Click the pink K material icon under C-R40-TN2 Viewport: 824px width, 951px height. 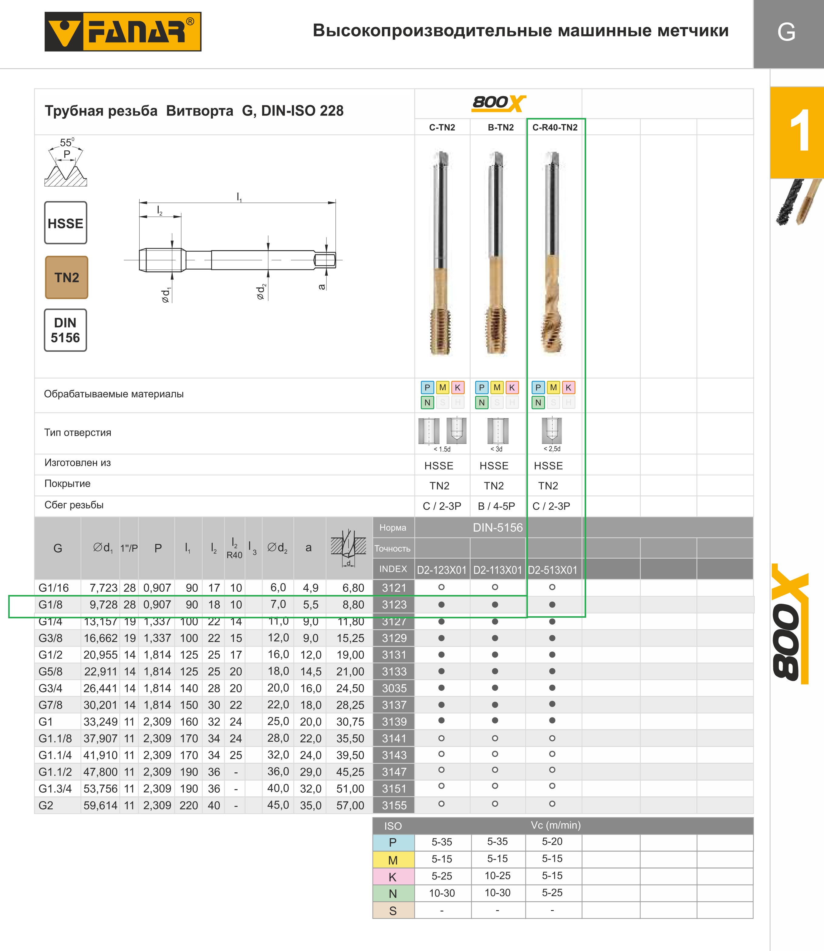click(568, 388)
